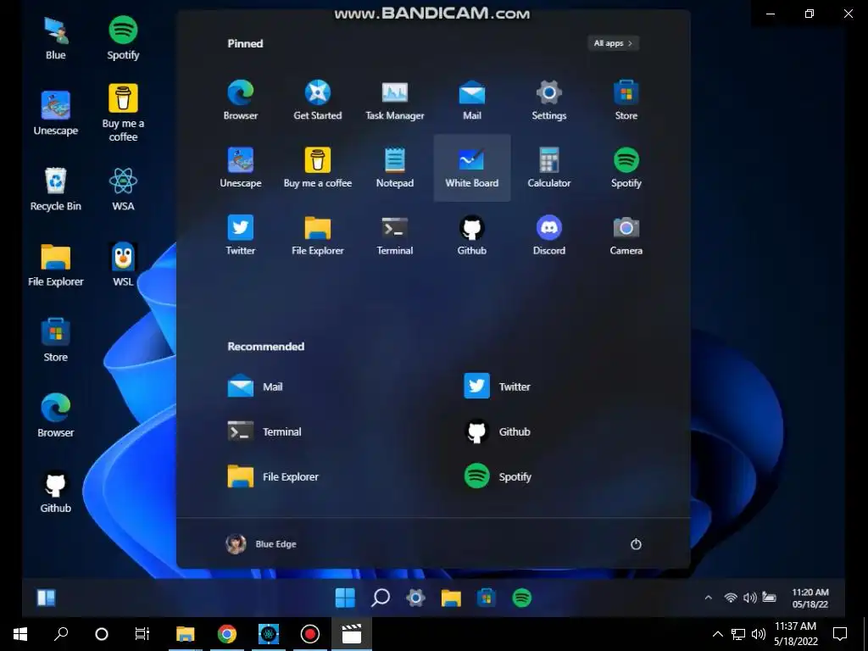
Task: Open Browser from the pinned apps
Action: 240,100
